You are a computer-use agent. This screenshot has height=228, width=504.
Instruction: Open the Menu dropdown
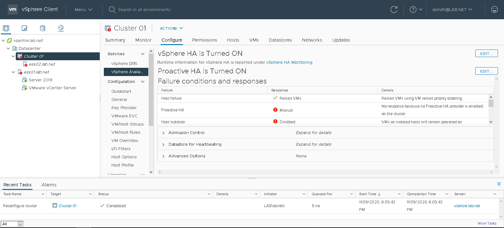pyautogui.click(x=83, y=9)
